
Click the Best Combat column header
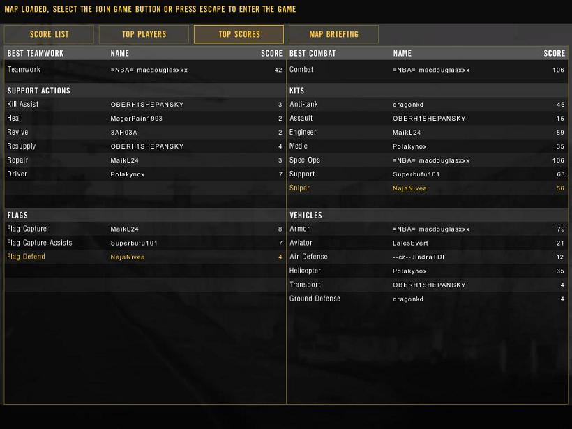[x=313, y=53]
